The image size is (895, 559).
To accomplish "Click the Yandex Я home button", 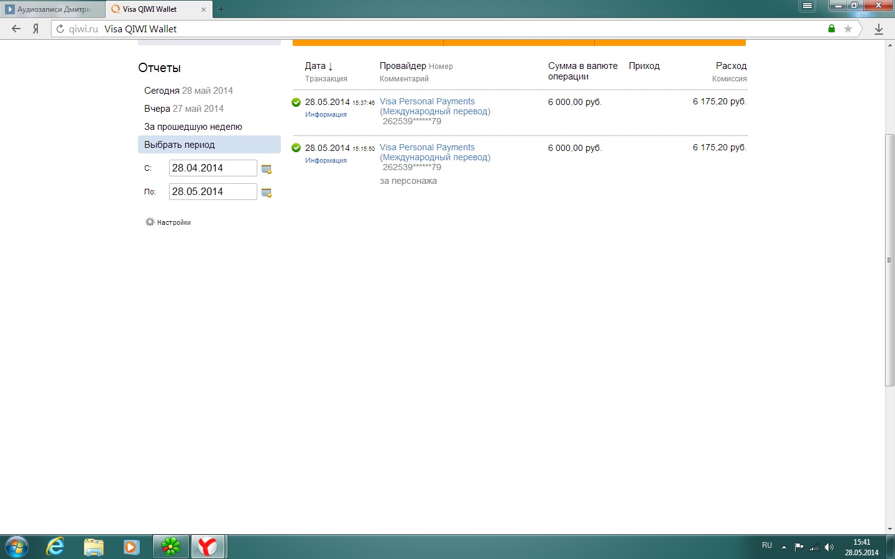I will [x=36, y=29].
